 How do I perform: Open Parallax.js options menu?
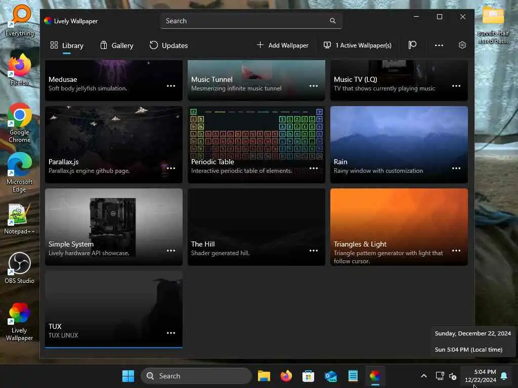[171, 168]
